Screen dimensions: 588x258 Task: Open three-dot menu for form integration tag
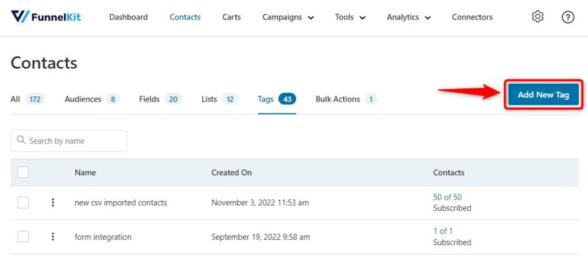[53, 237]
